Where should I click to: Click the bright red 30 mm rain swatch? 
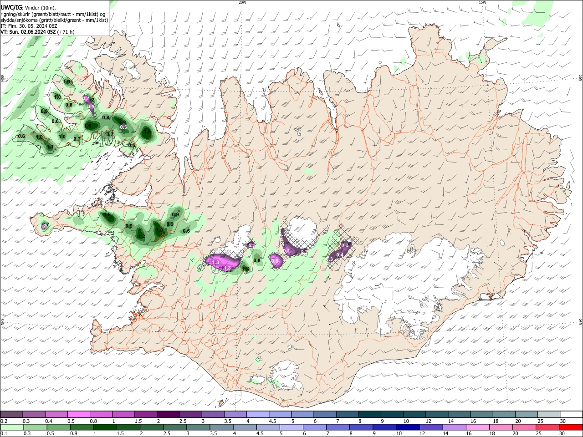tap(570, 427)
